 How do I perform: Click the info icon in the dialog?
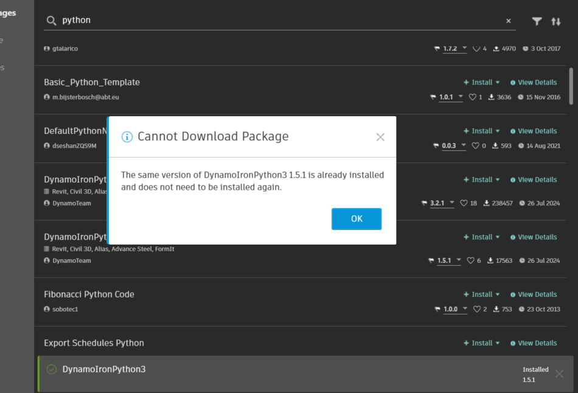(127, 137)
